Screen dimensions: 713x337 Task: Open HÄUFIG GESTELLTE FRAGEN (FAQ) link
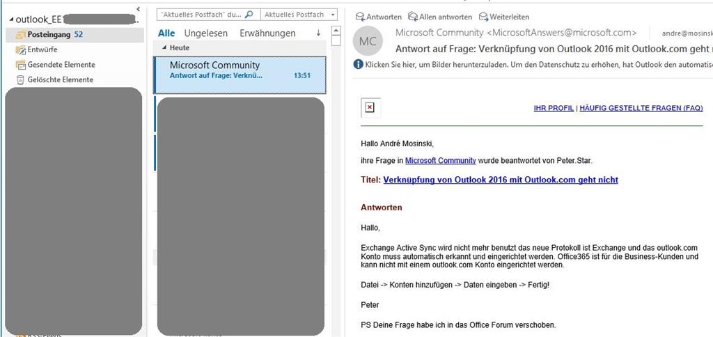coord(641,108)
